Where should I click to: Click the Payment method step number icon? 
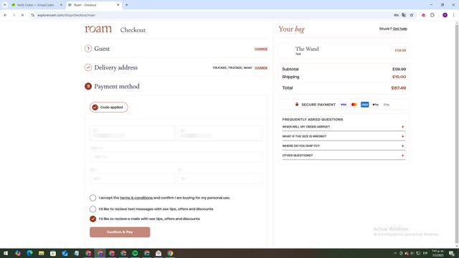click(x=88, y=86)
